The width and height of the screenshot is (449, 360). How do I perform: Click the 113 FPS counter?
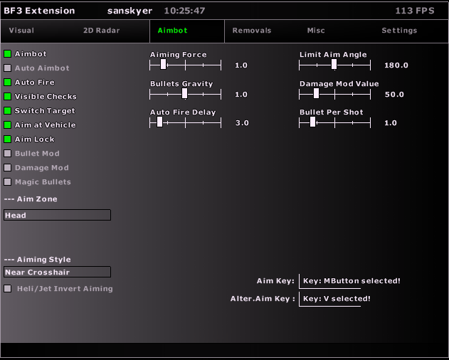pos(415,11)
